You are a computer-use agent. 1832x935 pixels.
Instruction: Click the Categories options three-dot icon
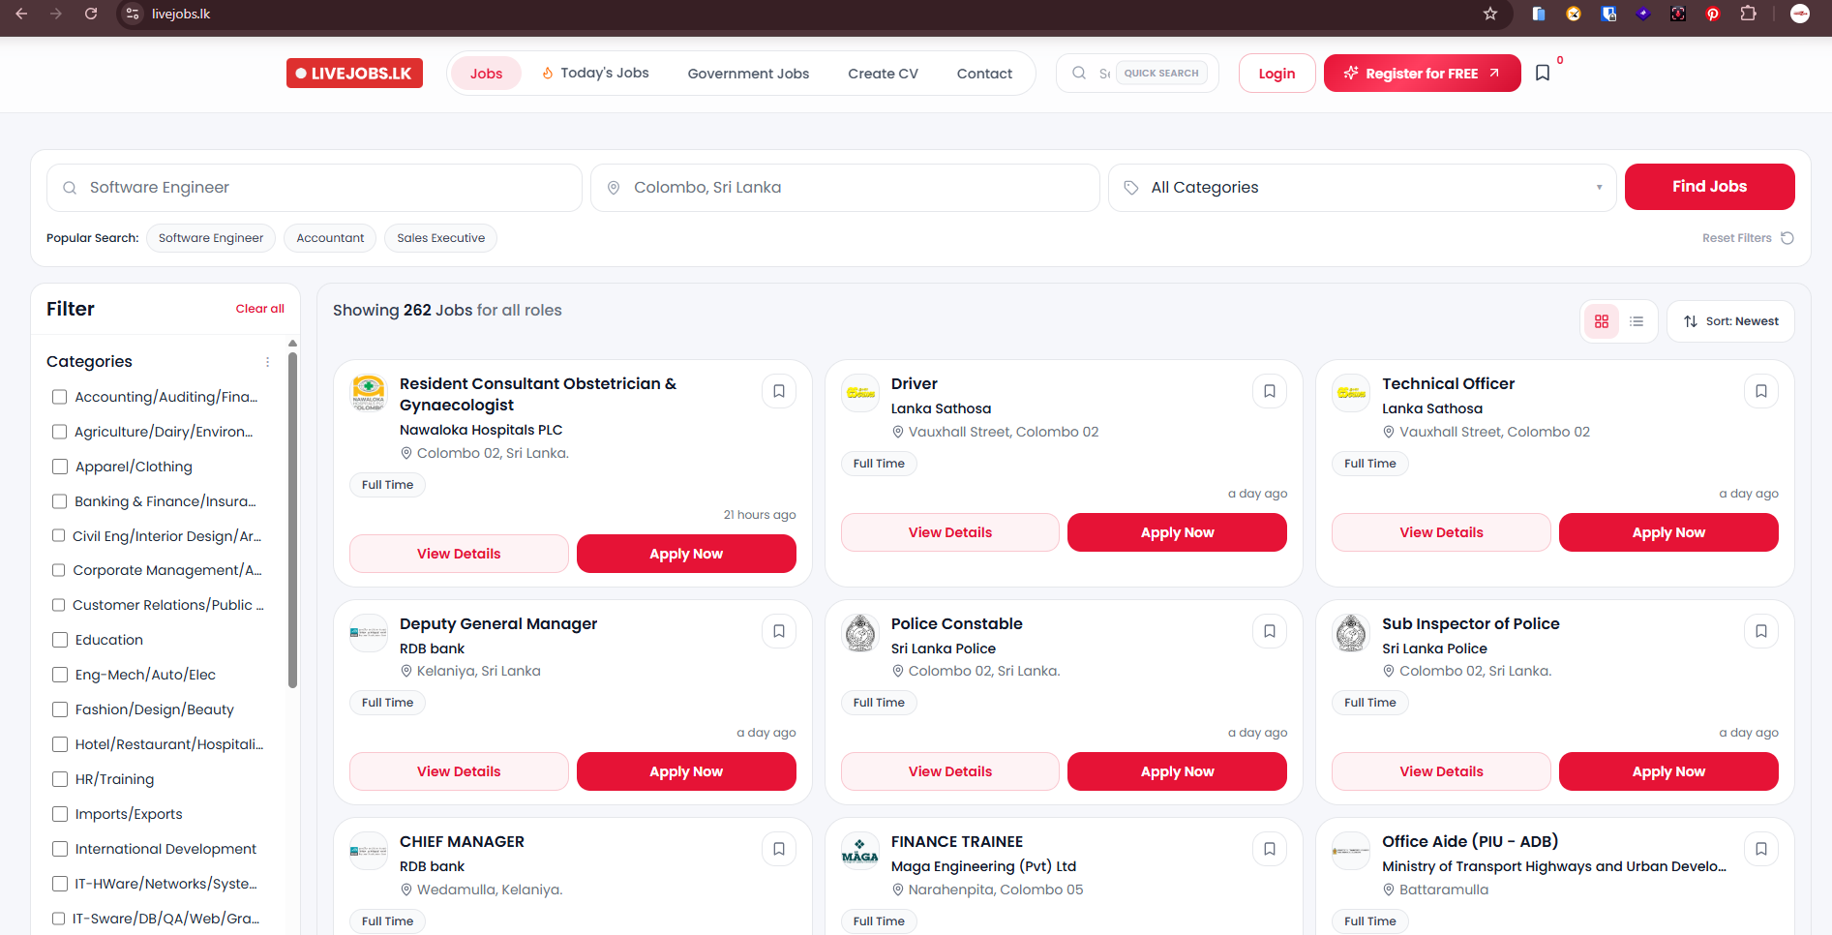click(x=267, y=362)
